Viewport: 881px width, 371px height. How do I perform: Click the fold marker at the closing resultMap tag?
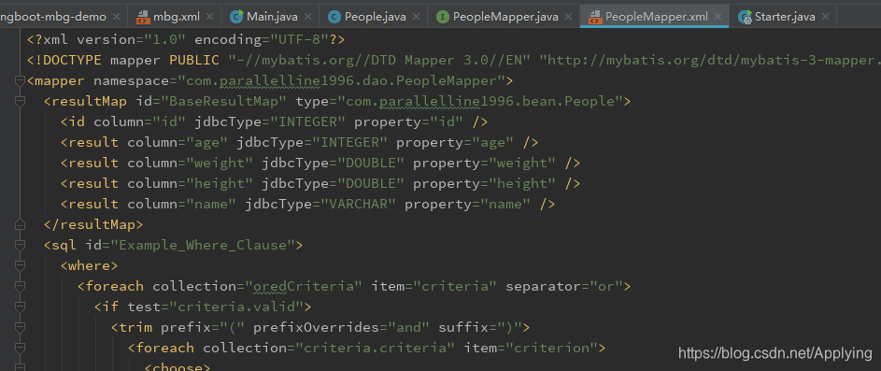click(21, 225)
